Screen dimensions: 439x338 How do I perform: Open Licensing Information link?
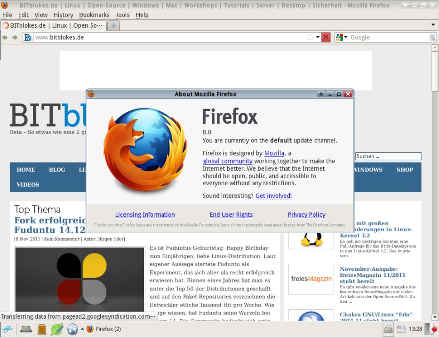[x=145, y=214]
